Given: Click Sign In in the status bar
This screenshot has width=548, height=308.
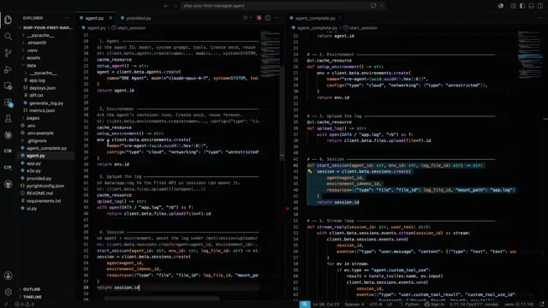Looking at the screenshot, I should coord(434,305).
